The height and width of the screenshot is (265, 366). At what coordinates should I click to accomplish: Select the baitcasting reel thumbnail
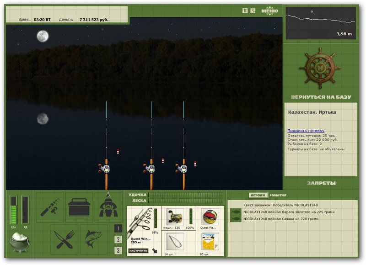pos(175,216)
